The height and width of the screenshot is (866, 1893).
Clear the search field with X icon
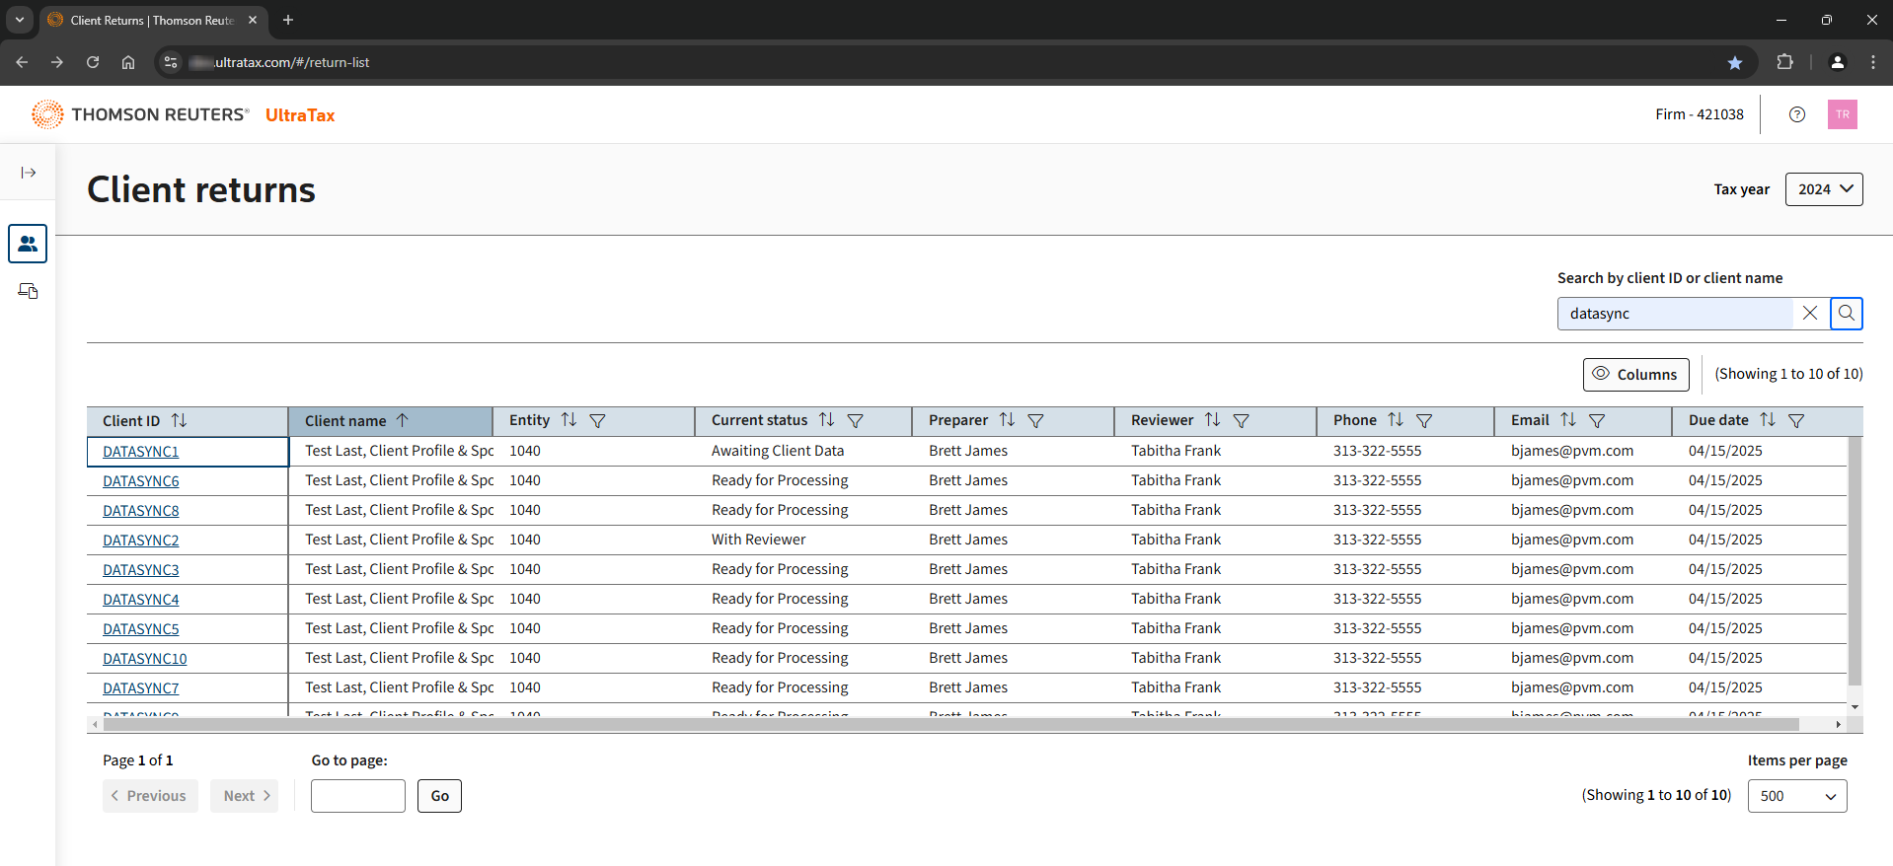pyautogui.click(x=1809, y=314)
